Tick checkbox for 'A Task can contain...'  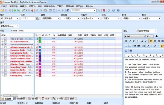[5, 42]
